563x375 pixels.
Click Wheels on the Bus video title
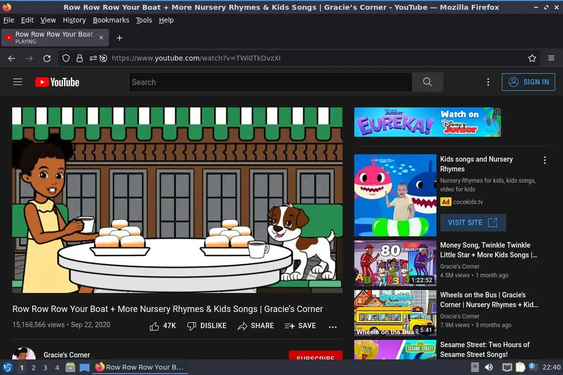[x=489, y=300]
